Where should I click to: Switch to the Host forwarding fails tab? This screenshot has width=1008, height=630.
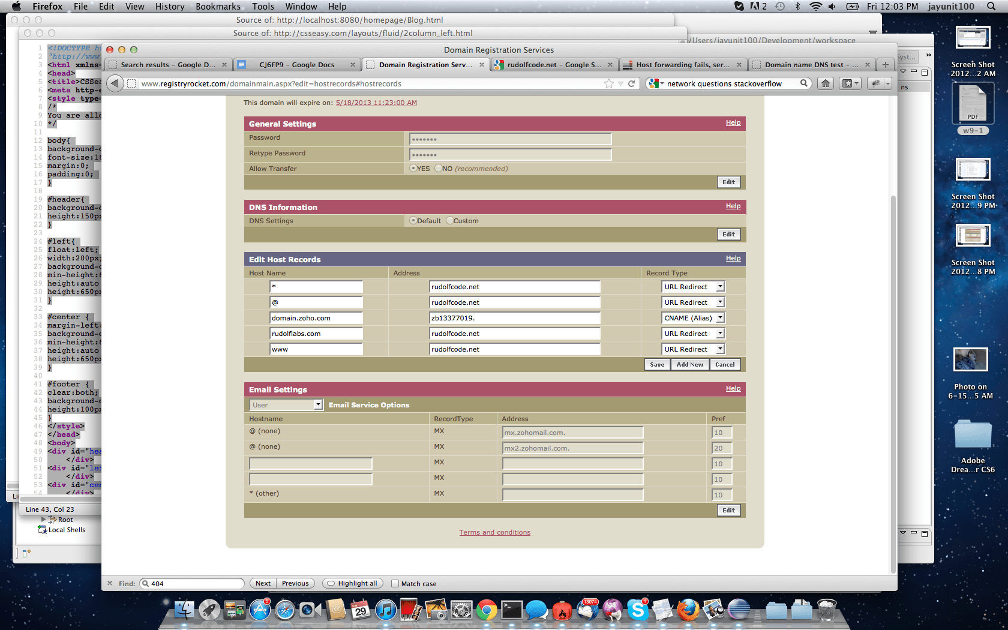tap(683, 65)
